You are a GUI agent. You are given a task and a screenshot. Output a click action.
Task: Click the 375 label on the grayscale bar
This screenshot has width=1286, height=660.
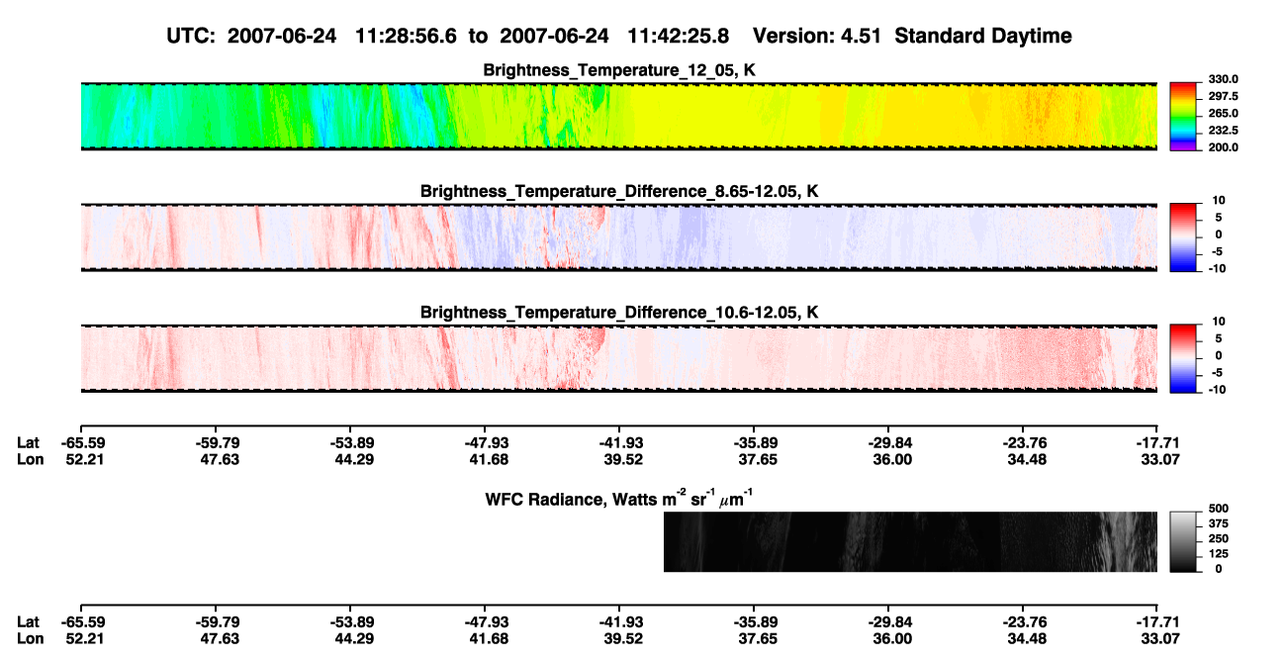(1217, 522)
